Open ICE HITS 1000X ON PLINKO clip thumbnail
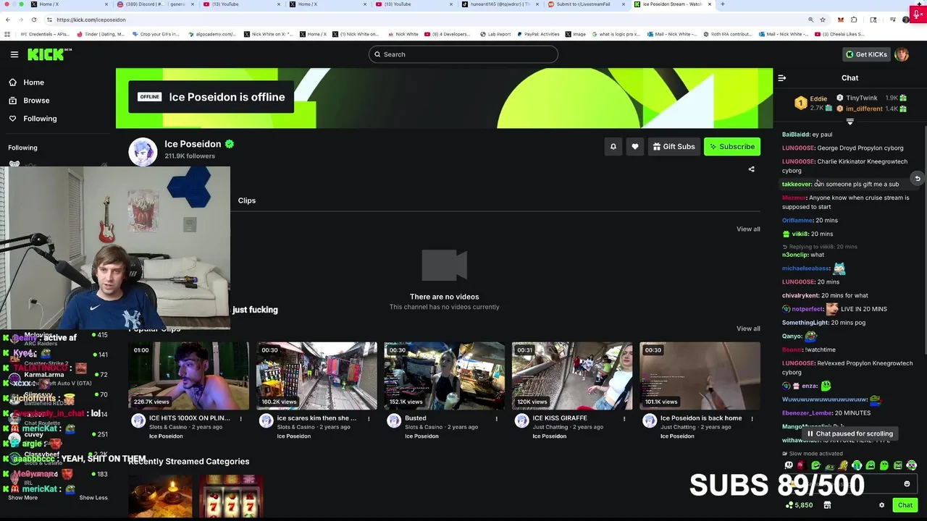The image size is (927, 521). click(x=189, y=376)
